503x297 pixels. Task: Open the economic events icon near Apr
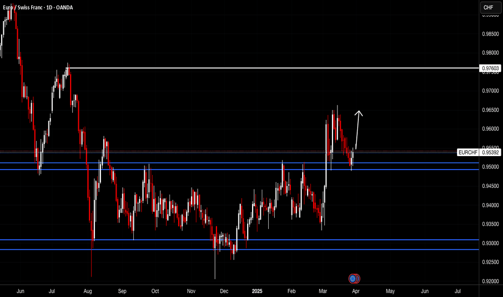click(354, 279)
